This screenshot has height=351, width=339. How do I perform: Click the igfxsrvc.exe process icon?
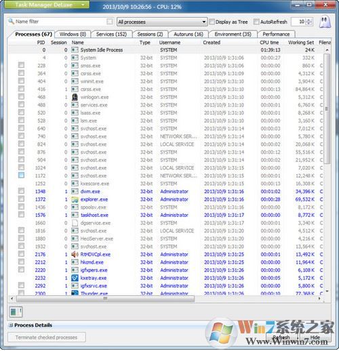click(x=75, y=286)
